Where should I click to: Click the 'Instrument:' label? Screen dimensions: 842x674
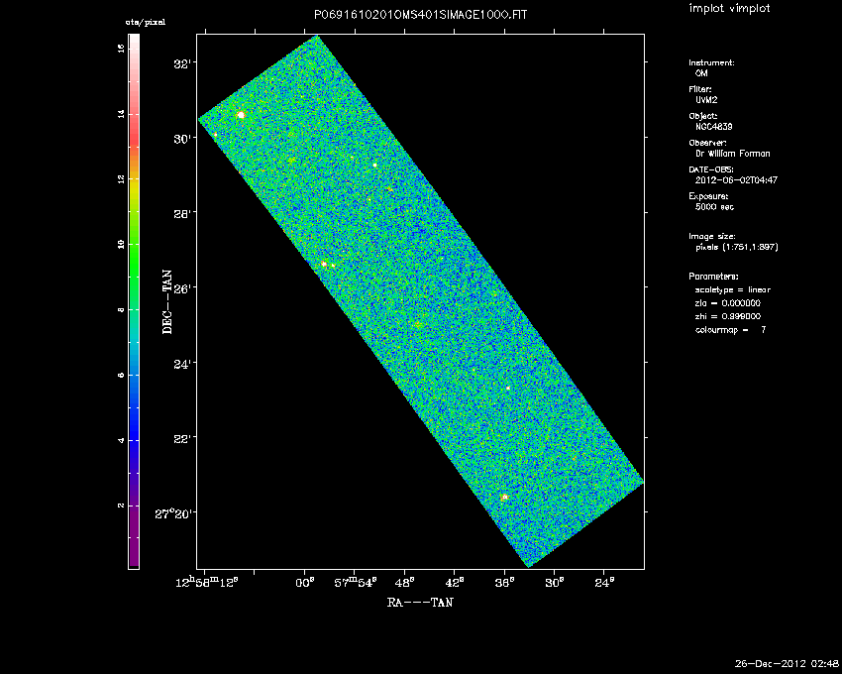point(711,62)
